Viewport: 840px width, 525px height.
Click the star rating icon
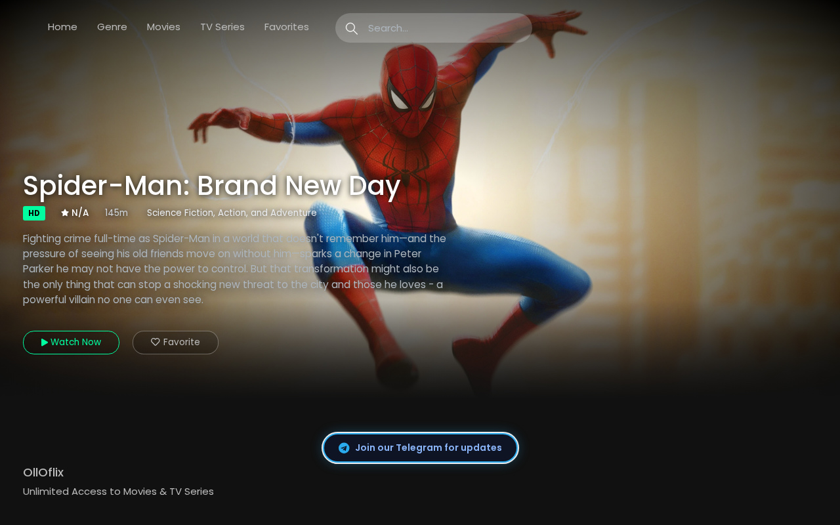point(65,213)
